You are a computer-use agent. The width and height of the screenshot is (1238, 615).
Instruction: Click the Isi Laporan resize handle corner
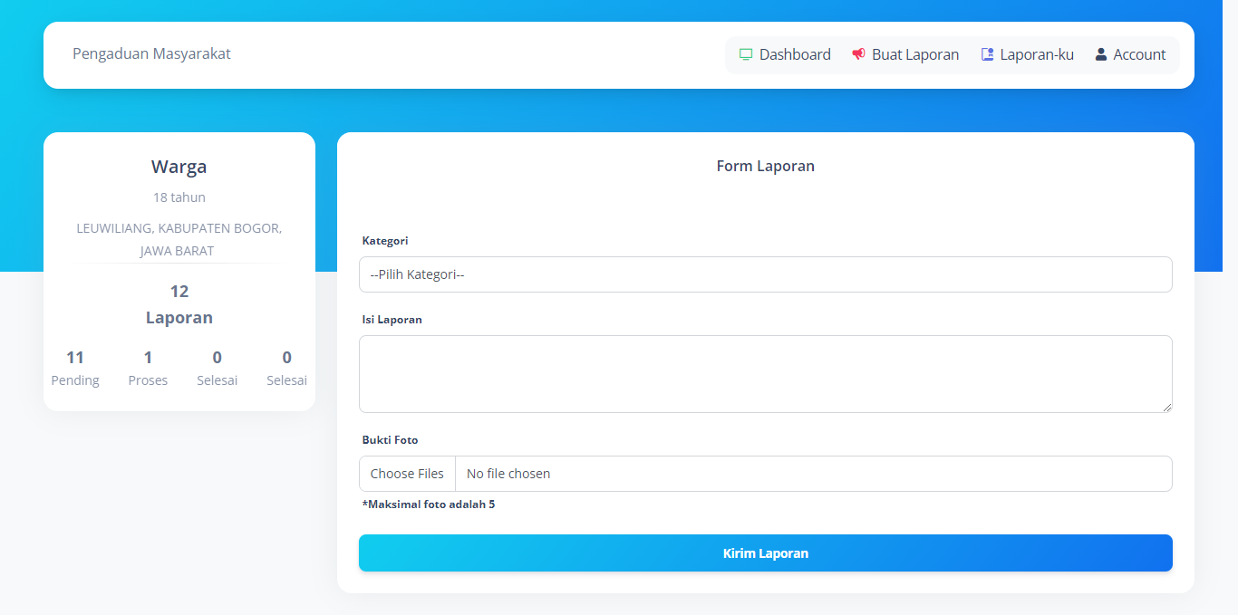1166,407
